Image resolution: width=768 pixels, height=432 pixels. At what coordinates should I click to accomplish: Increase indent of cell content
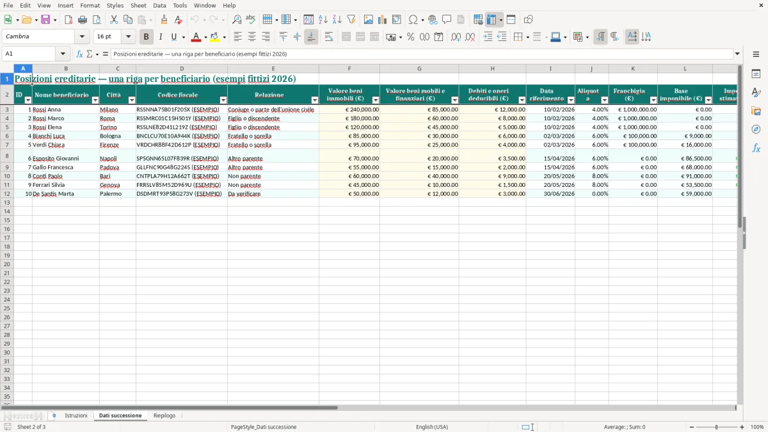[488, 37]
